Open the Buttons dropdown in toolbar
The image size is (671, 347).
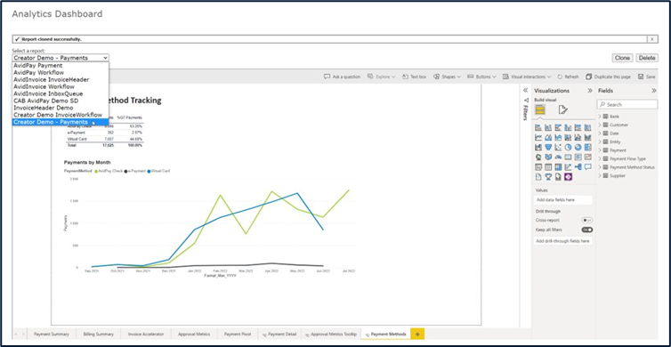481,77
